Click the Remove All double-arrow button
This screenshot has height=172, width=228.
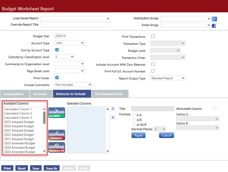tap(57, 147)
